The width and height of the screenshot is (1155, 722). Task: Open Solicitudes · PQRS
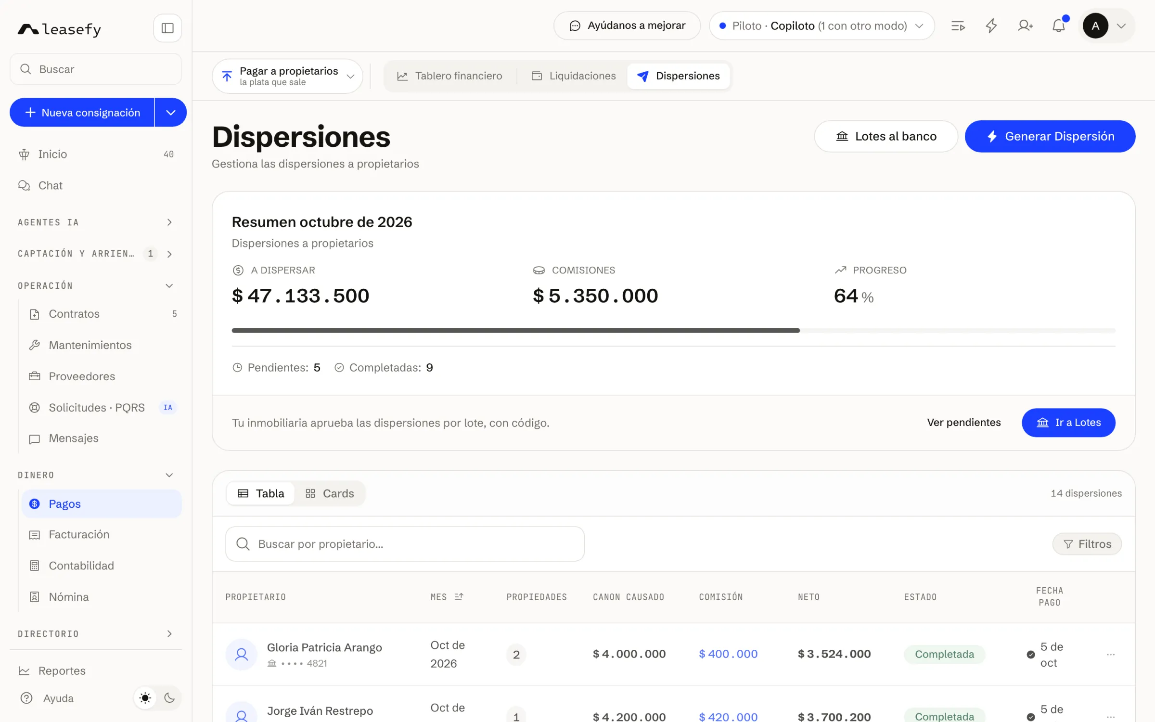click(102, 408)
